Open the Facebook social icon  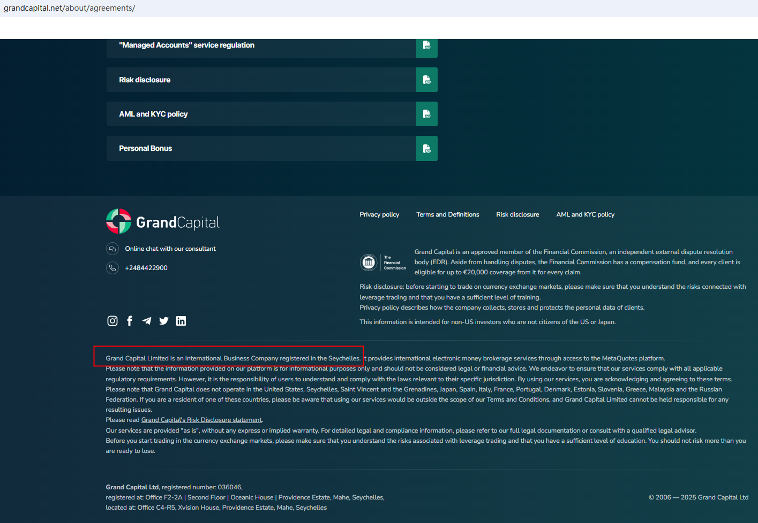point(130,321)
